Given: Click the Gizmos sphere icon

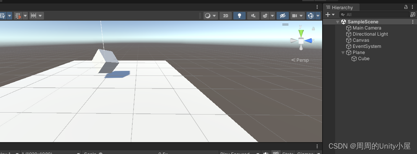Looking at the screenshot, I should tap(311, 16).
